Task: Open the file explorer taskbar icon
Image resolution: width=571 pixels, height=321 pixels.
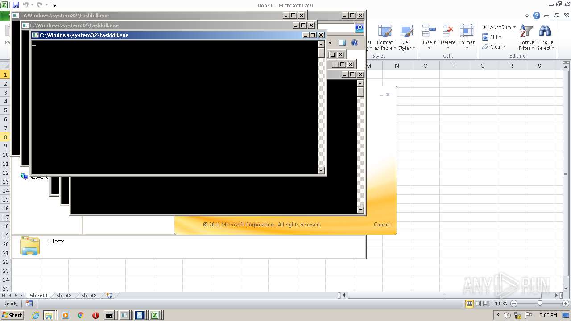Action: coord(48,315)
